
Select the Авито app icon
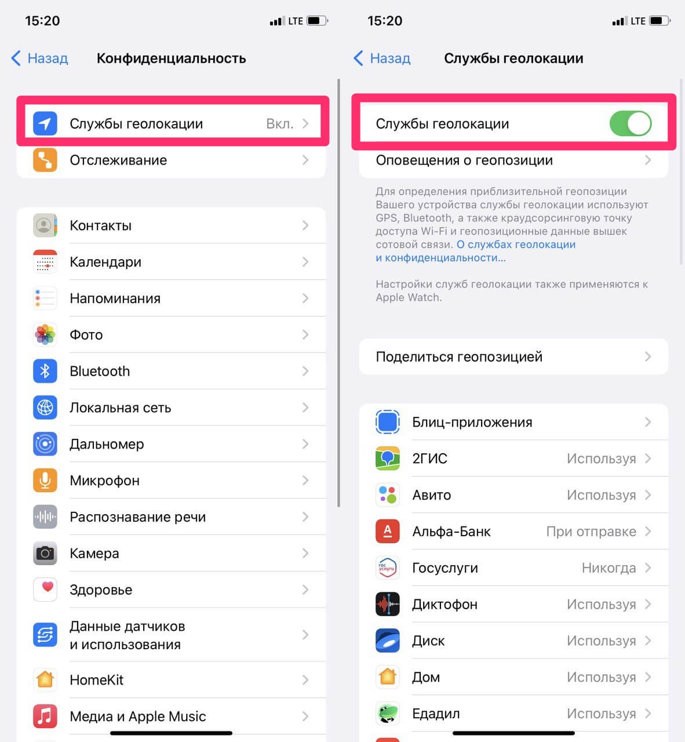tap(387, 494)
